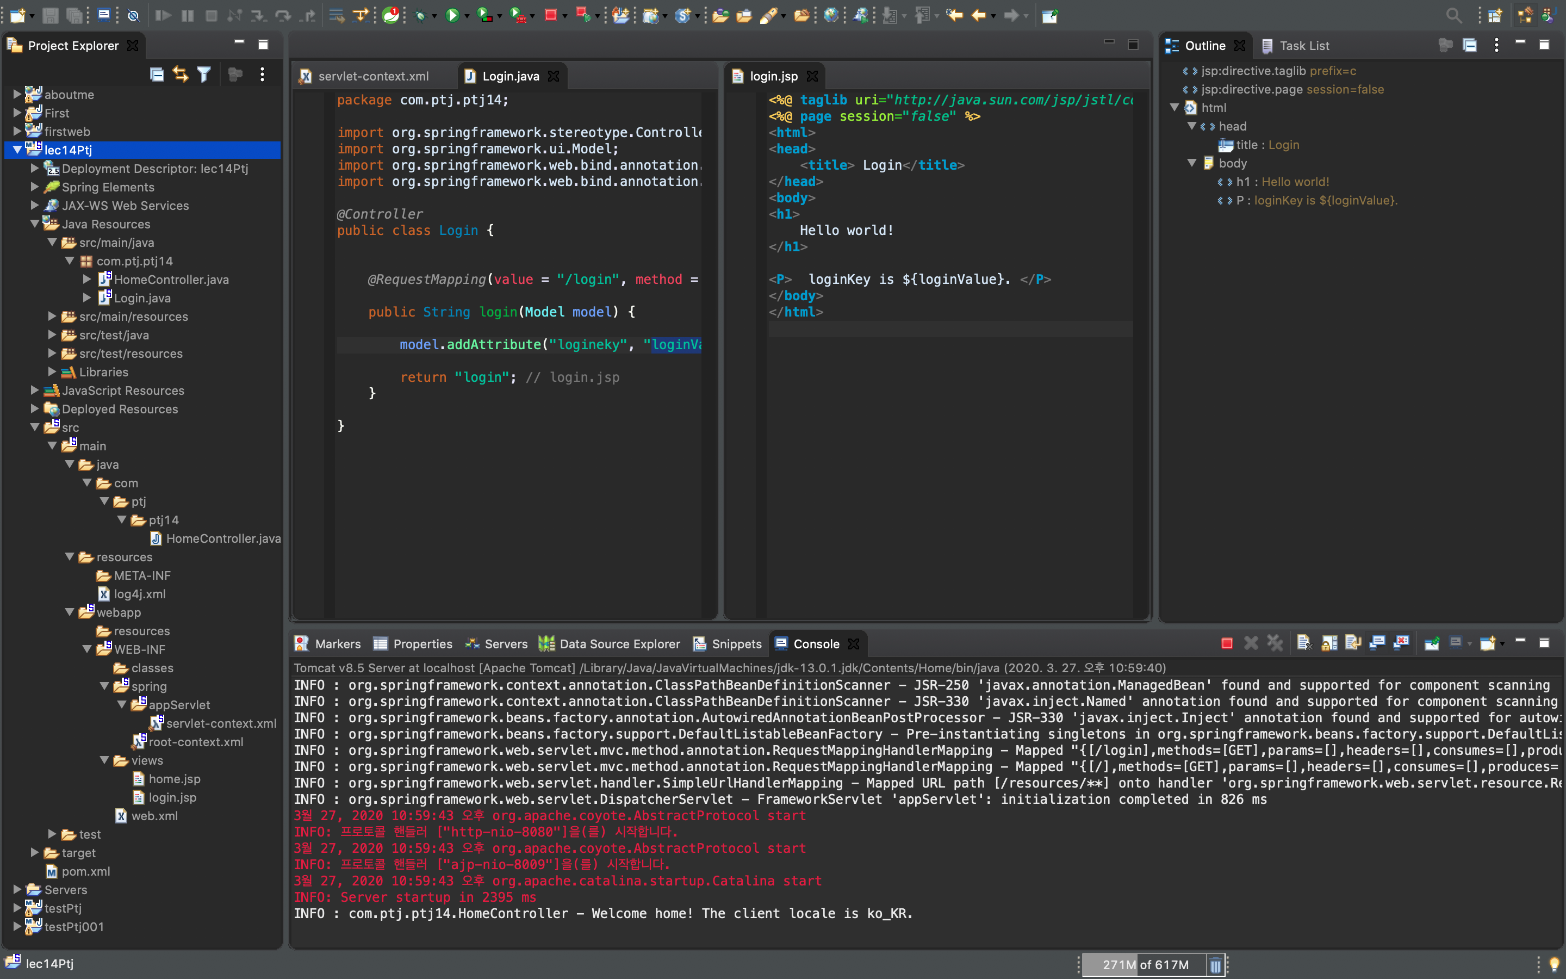Image resolution: width=1566 pixels, height=979 pixels.
Task: Click the garbage collector trash icon
Action: (x=1215, y=965)
